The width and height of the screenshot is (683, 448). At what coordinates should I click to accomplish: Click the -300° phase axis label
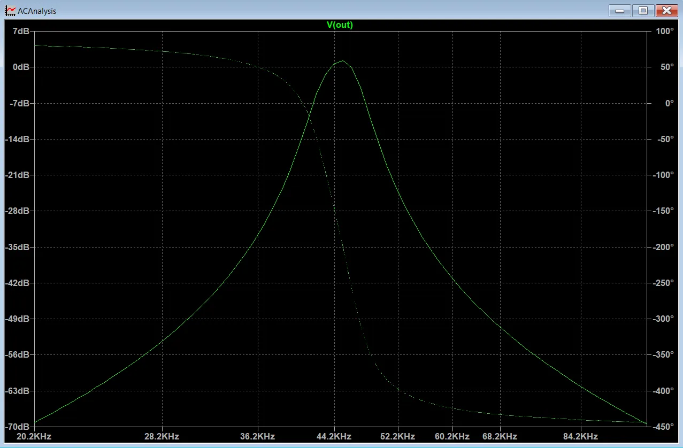(663, 319)
